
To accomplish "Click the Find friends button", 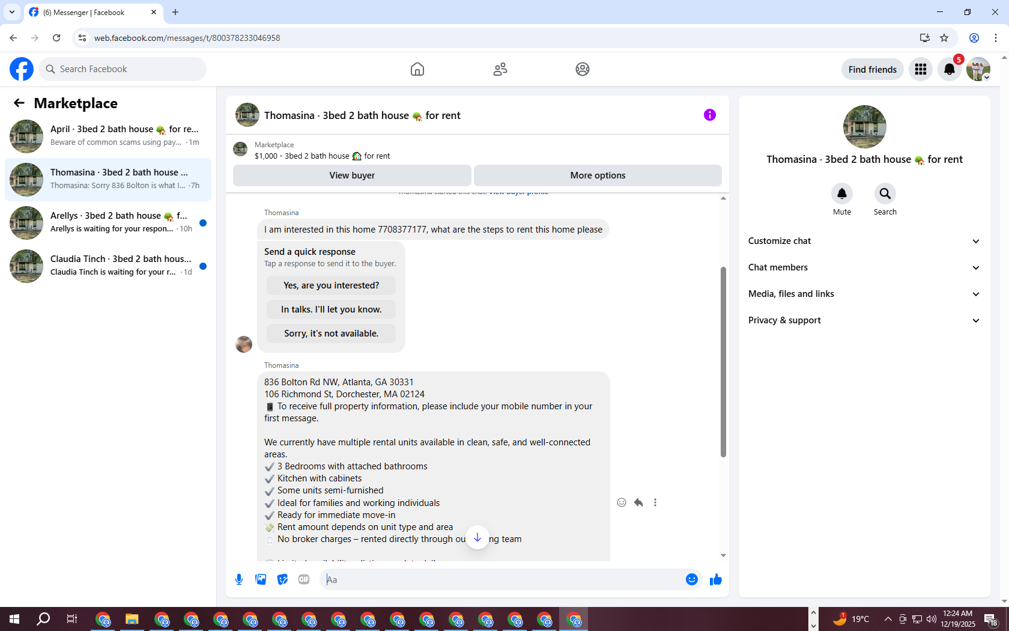I will (x=872, y=69).
